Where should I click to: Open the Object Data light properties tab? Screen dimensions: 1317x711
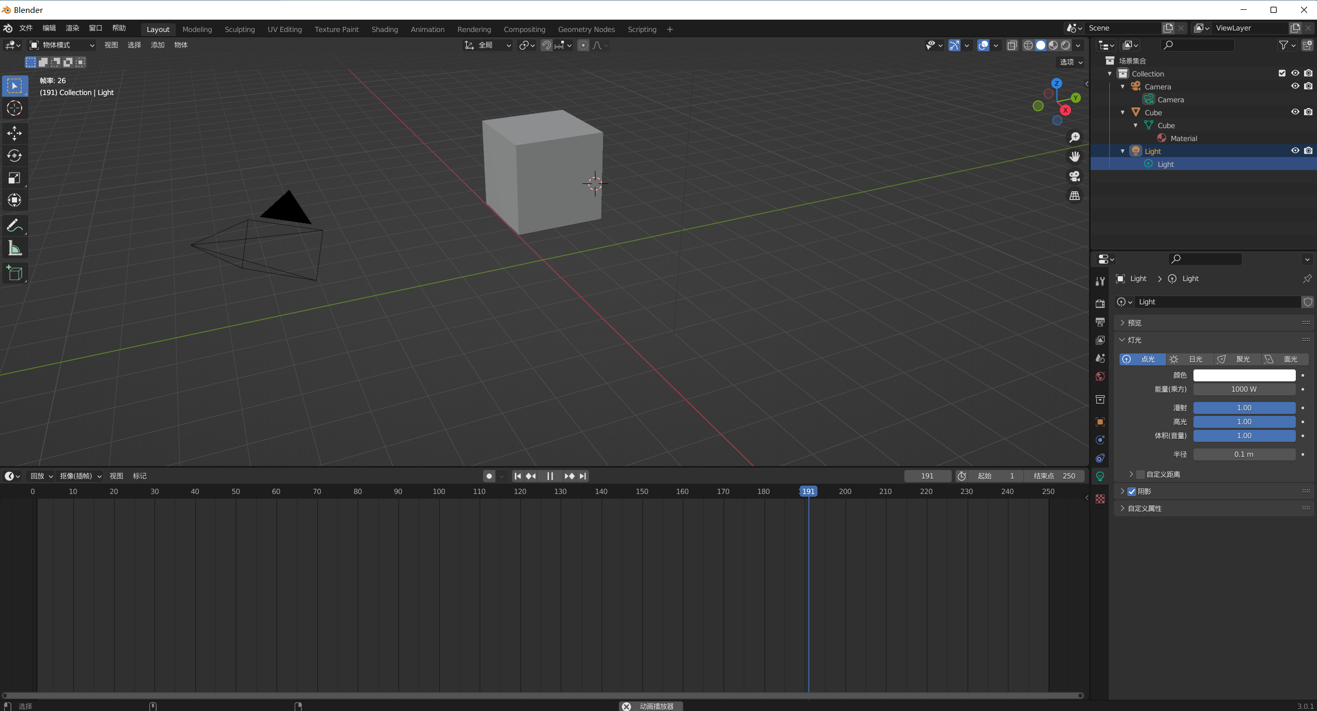coord(1100,476)
